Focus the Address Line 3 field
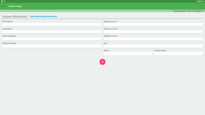 (x=153, y=39)
